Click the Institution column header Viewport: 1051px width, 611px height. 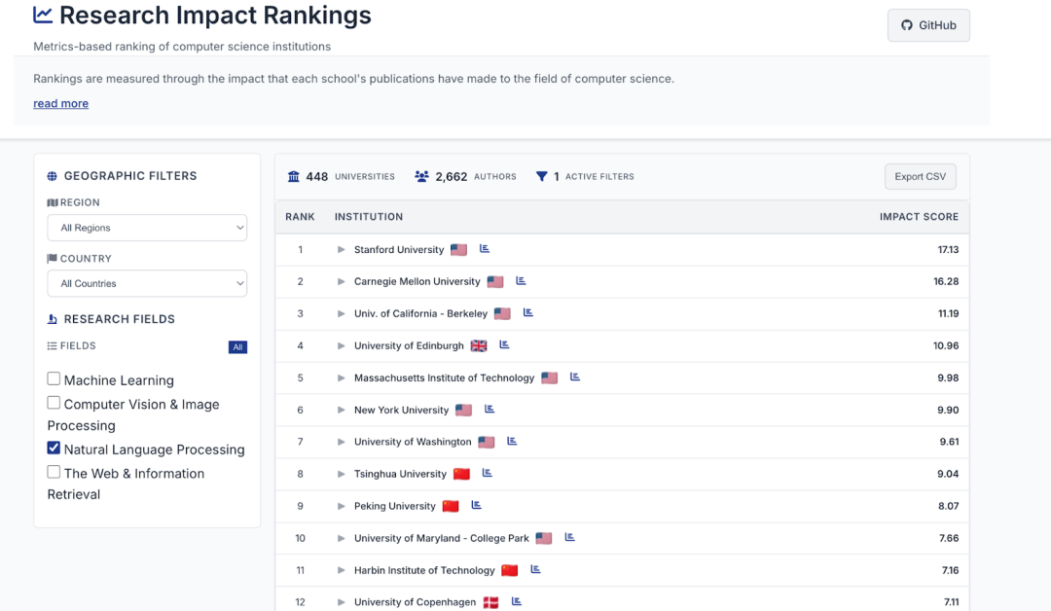369,217
